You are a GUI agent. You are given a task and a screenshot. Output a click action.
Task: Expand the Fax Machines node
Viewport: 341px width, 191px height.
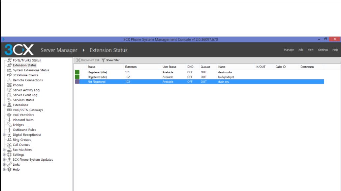[x=4, y=150]
